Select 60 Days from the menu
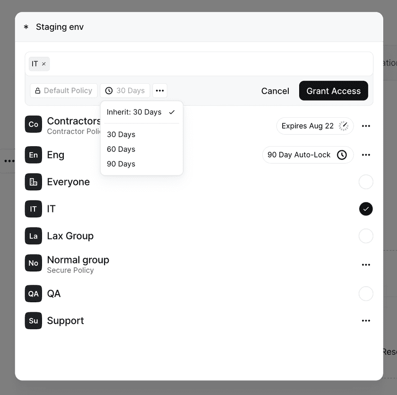 121,149
